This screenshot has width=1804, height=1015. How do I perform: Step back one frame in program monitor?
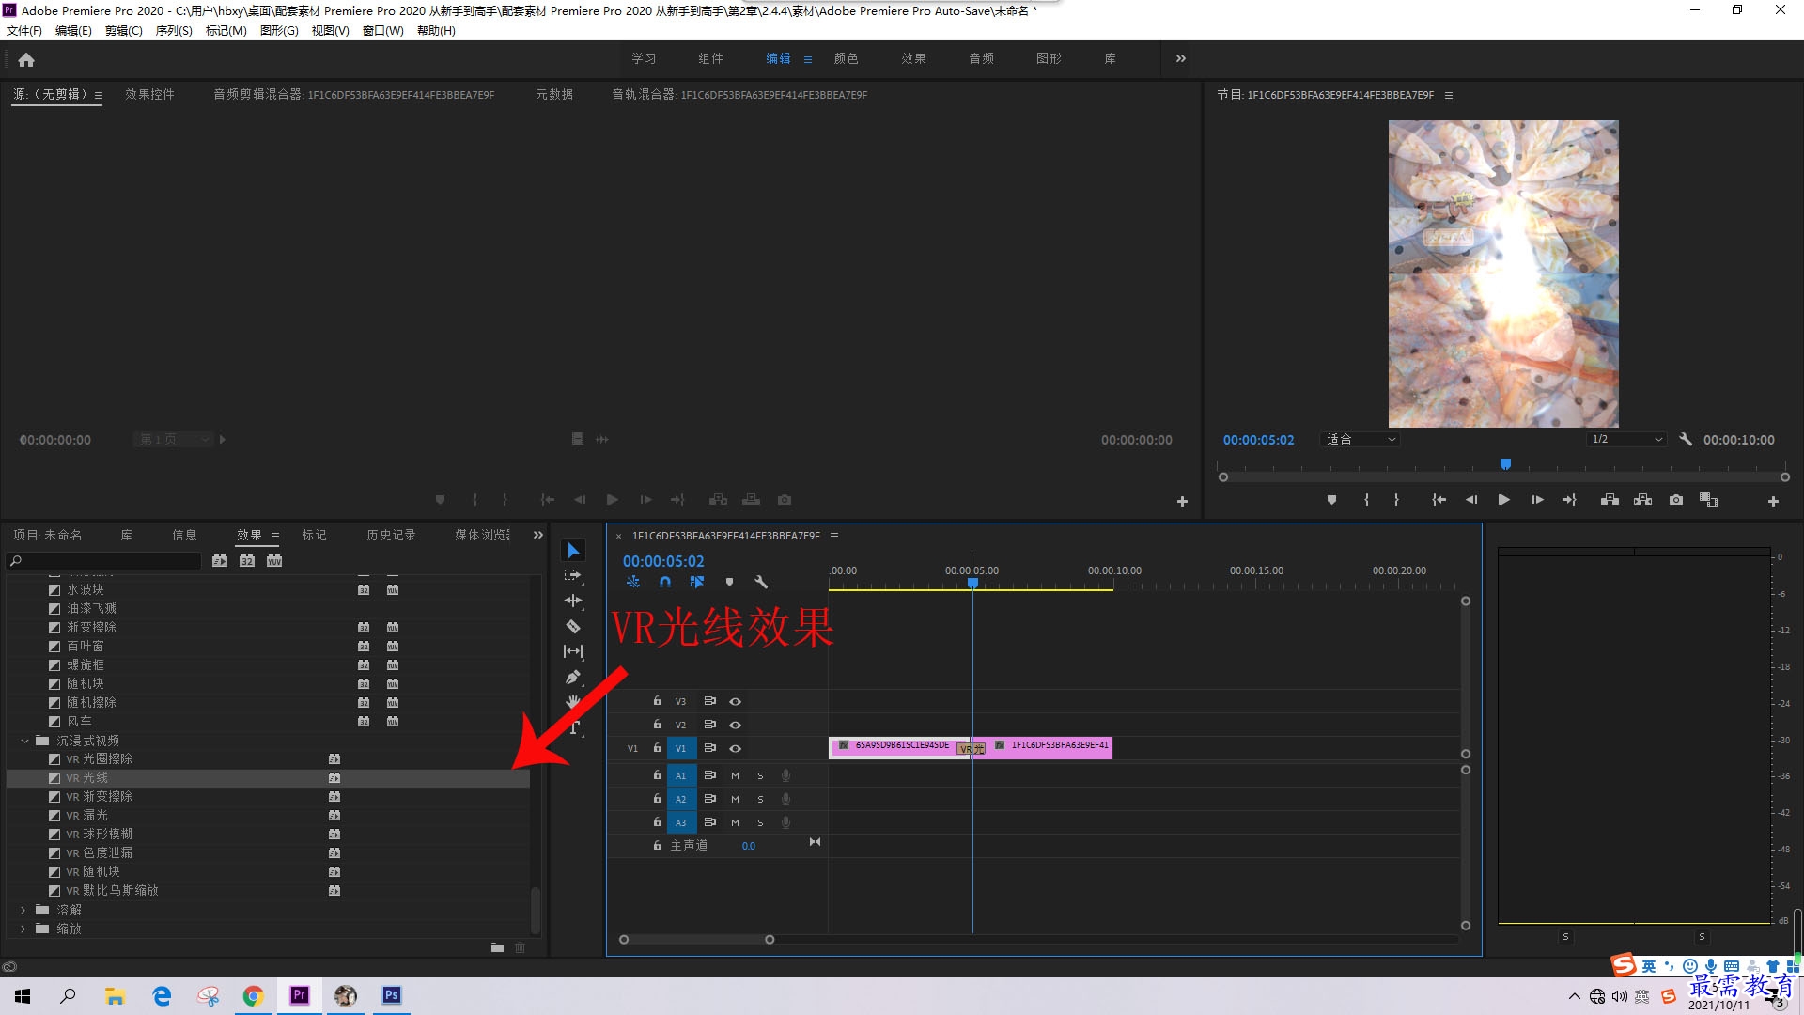(1471, 500)
